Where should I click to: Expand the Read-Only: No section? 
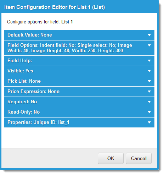(79, 112)
